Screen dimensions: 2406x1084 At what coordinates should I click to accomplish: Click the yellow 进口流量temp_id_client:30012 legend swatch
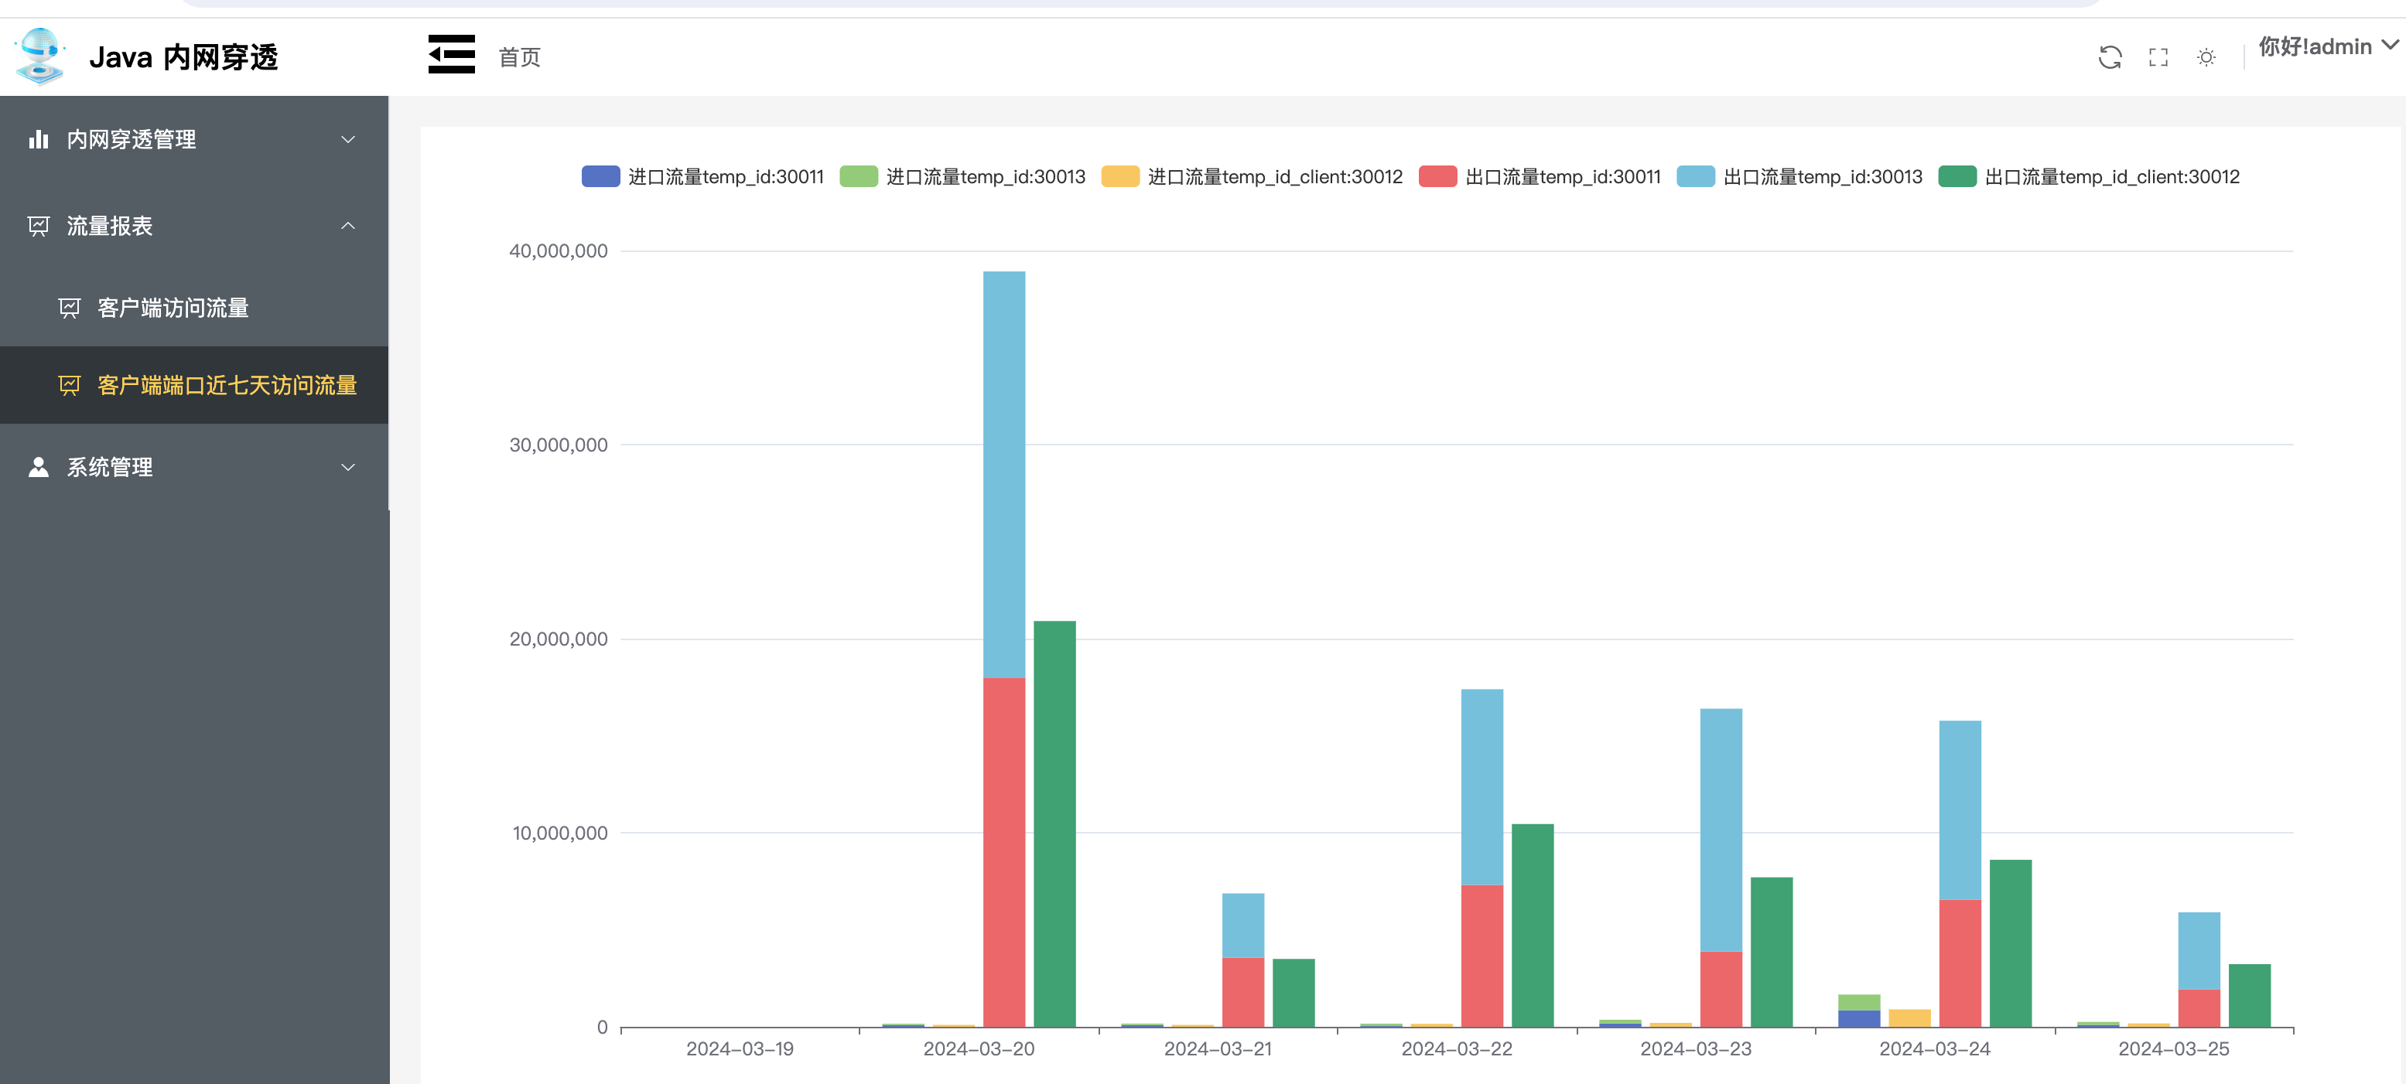tap(1119, 176)
